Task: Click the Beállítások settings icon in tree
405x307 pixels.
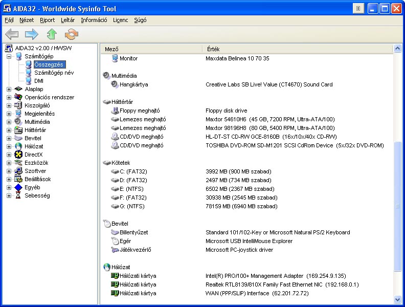Action: [18, 179]
